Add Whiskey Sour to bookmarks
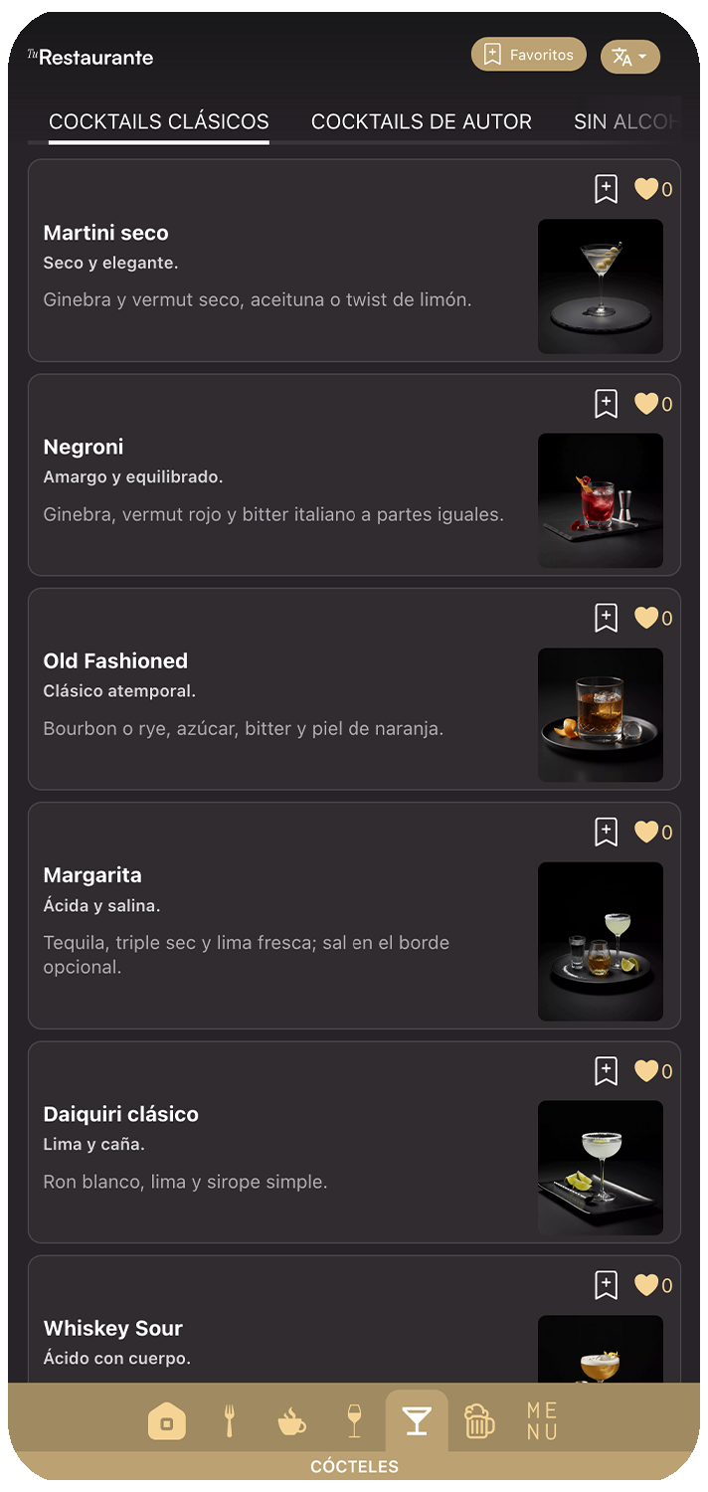This screenshot has width=708, height=1492. (x=606, y=1285)
